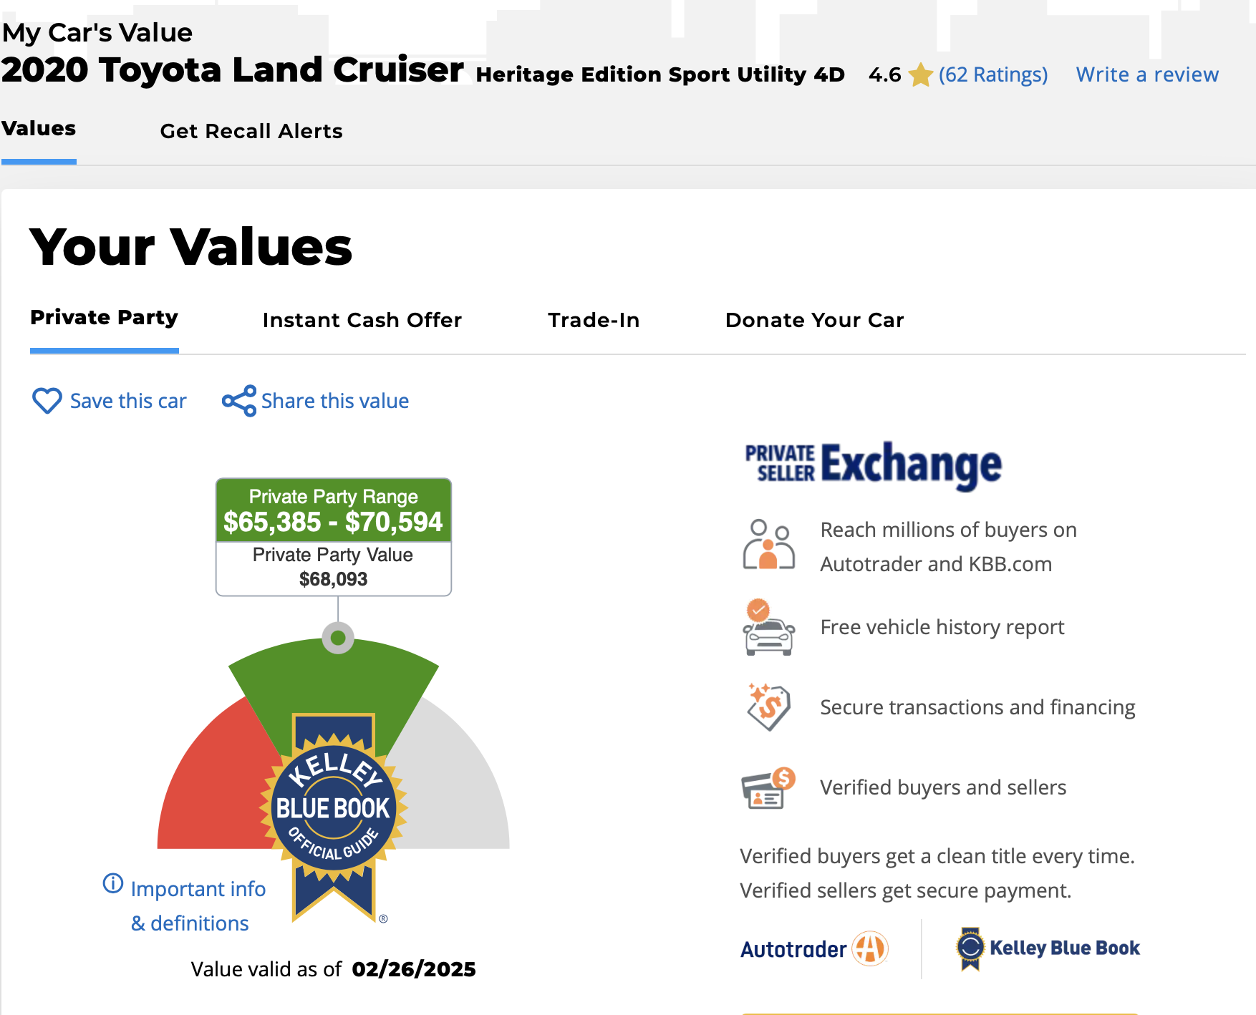
Task: Click the vehicle history report car icon
Action: point(768,627)
